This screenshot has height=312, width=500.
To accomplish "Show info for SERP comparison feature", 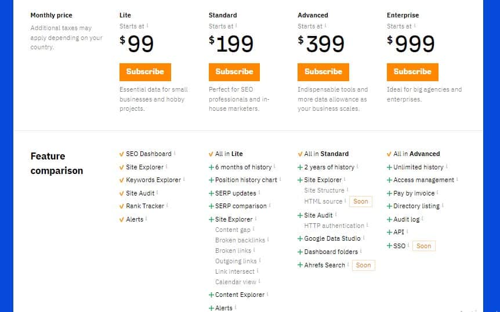I will pos(270,205).
